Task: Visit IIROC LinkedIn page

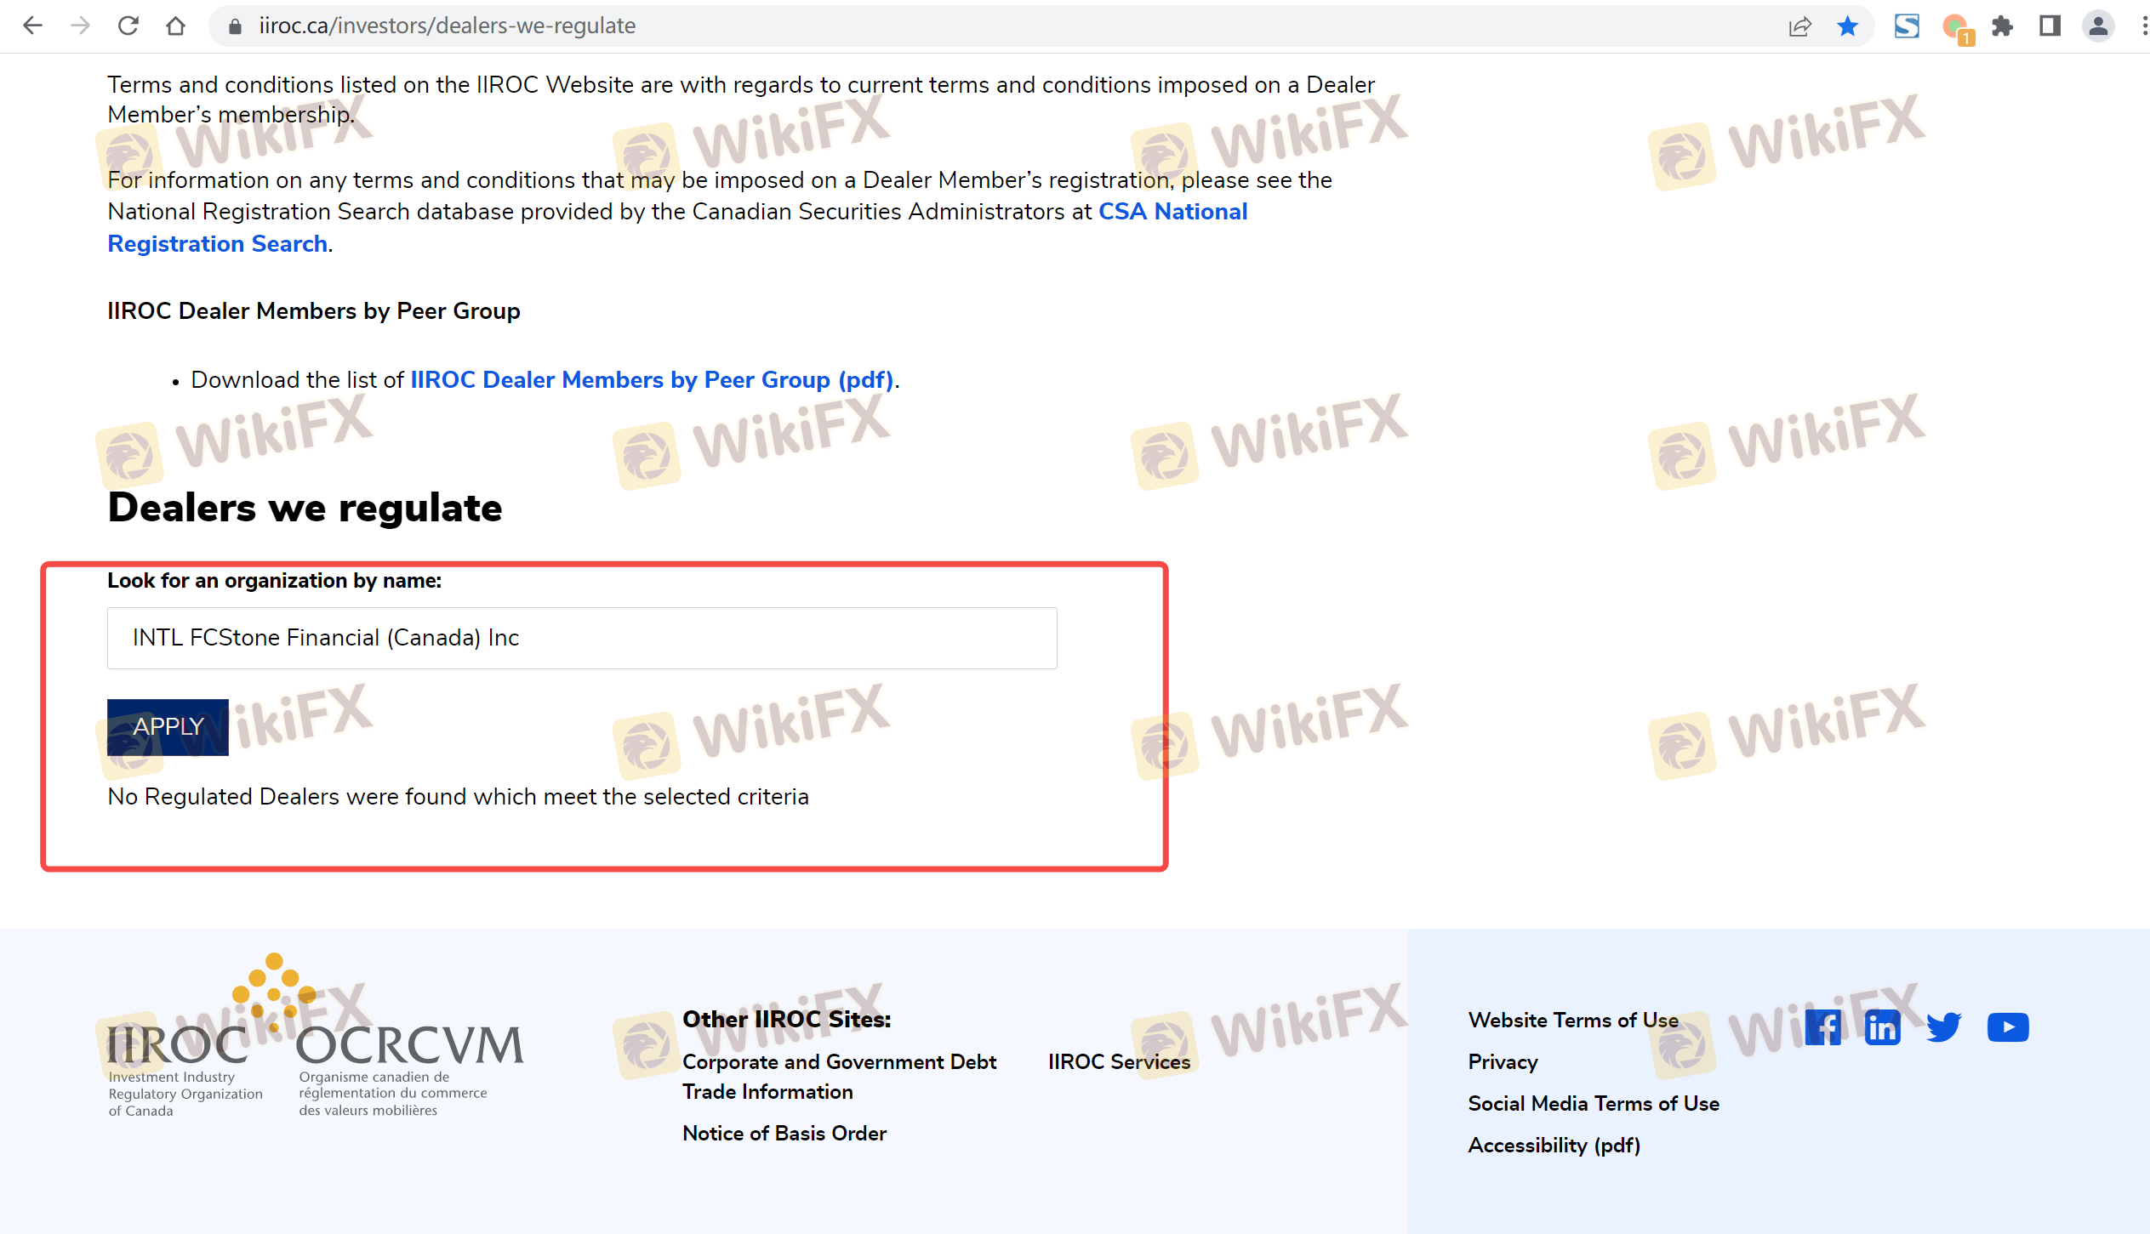Action: (1882, 1027)
